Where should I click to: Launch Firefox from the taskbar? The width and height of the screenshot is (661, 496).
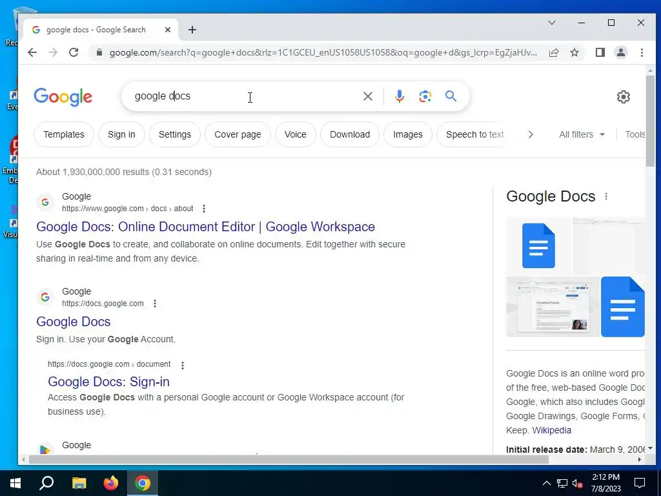[x=111, y=483]
